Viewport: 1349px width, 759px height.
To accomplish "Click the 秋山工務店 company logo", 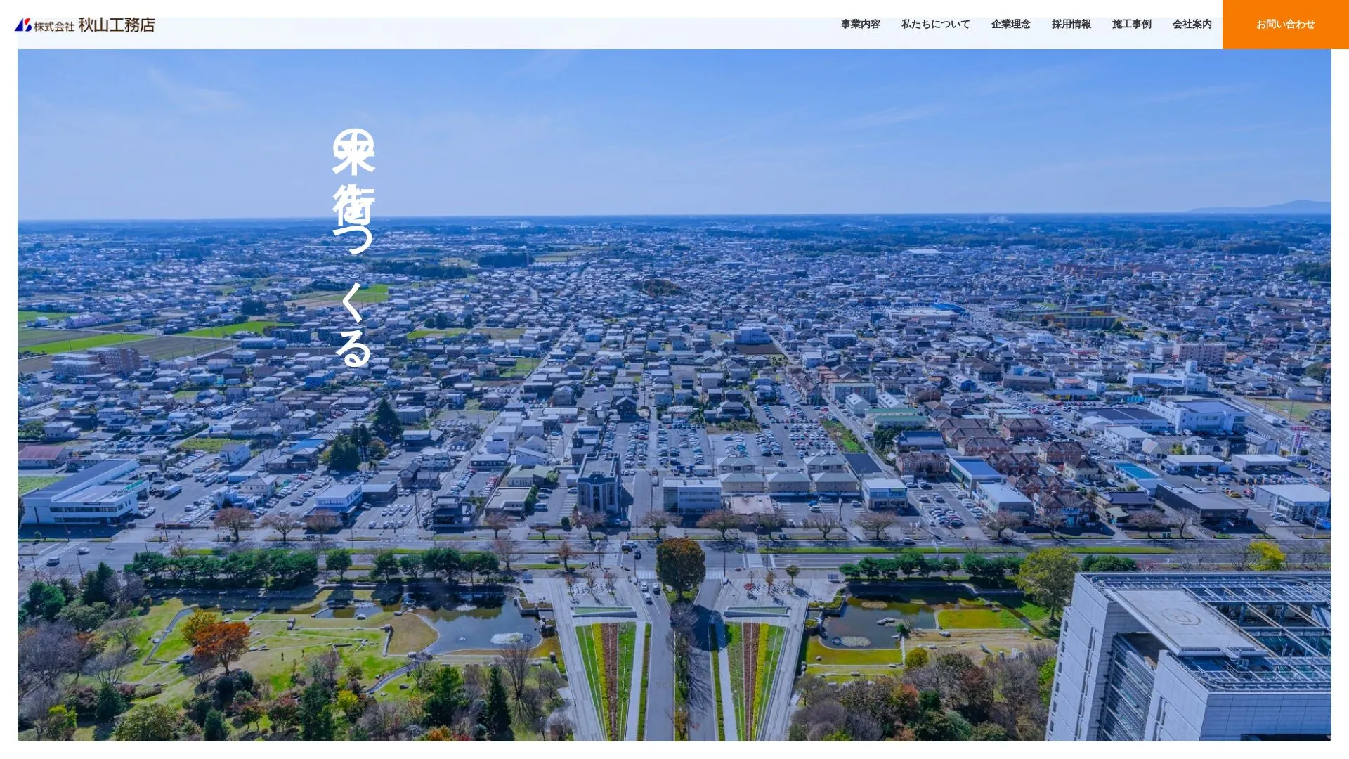I will [x=84, y=25].
